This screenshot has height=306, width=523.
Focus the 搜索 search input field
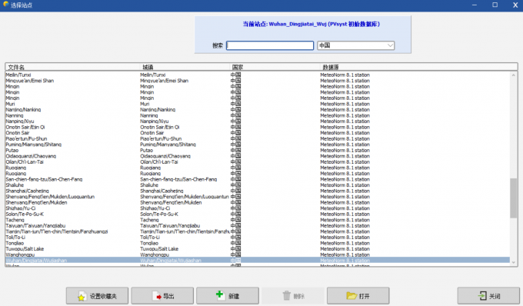[x=270, y=45]
